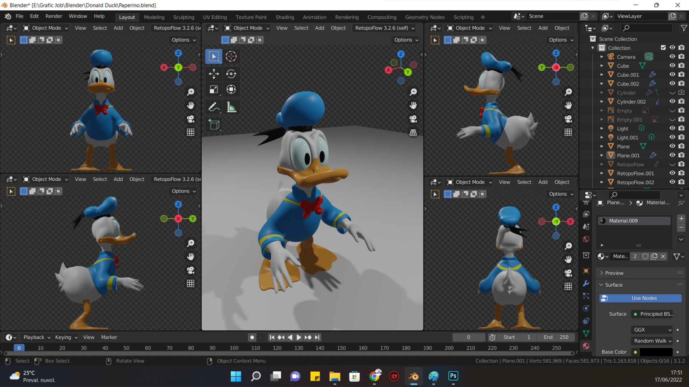Select the Annotate tool
Viewport: 689px width, 387px height.
(x=214, y=107)
